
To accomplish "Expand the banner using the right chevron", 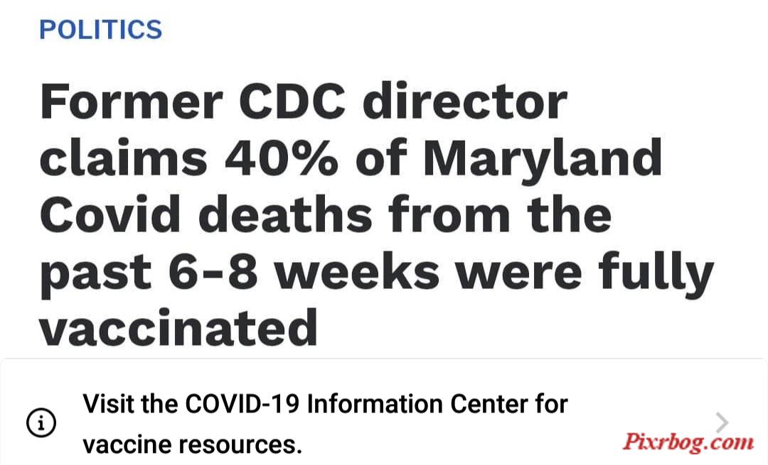I will coord(722,422).
